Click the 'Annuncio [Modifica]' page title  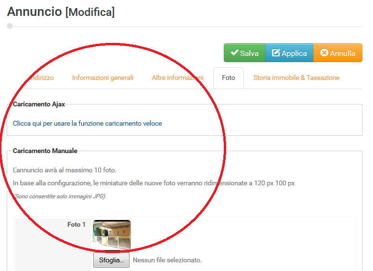coord(61,12)
